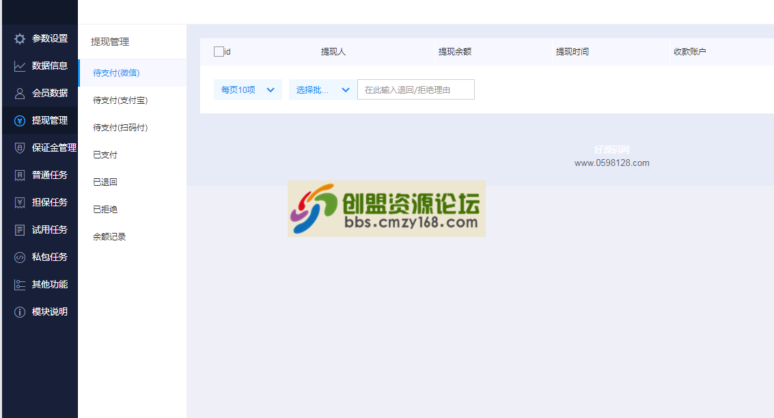The image size is (774, 418).
Task: Open 模块说明 in the sidebar
Action: pos(40,311)
